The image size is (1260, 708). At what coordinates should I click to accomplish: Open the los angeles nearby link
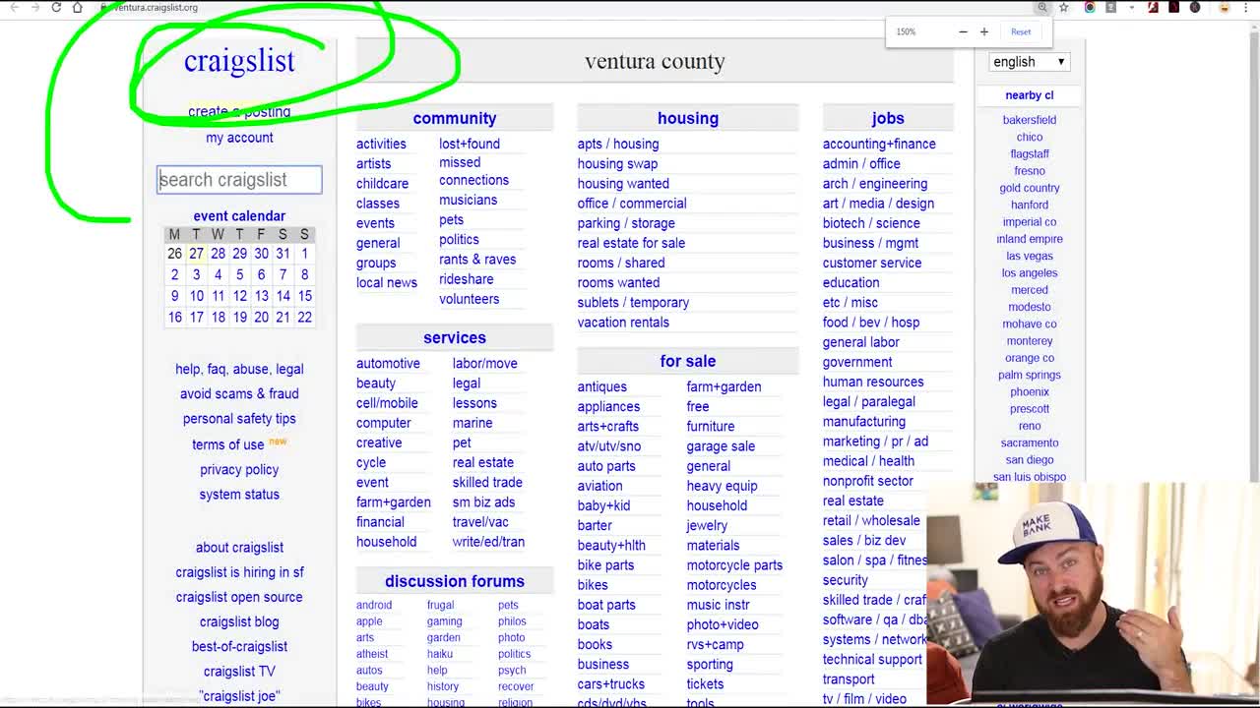1030,273
